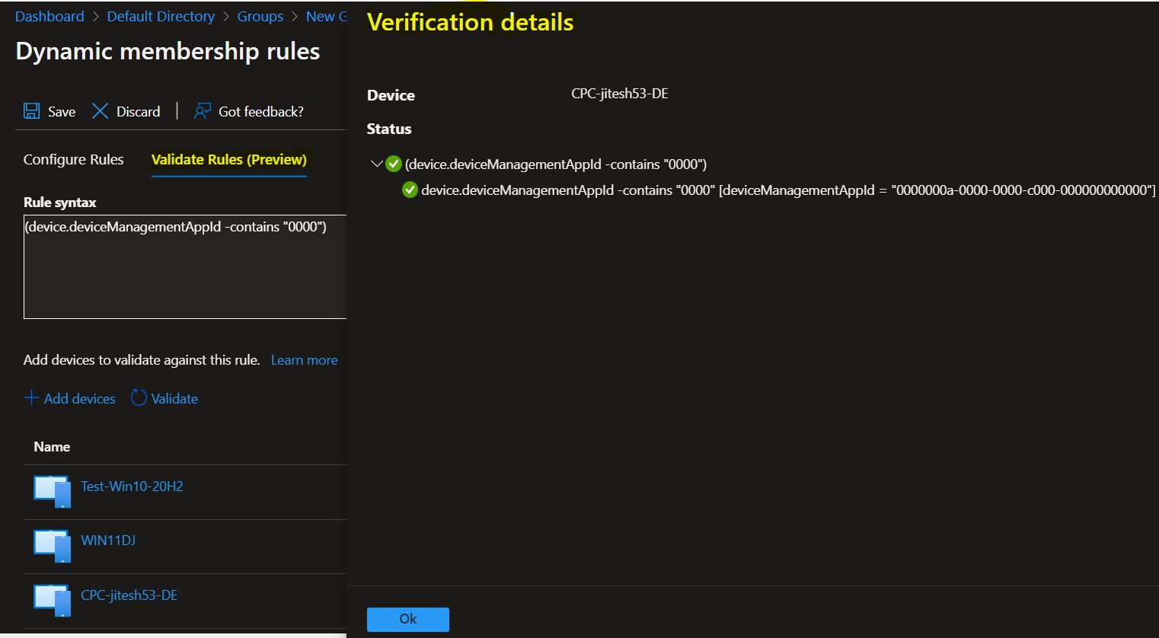Click device icon beside Test-Win10-20H2
Screen dimensions: 1159x638
click(x=52, y=492)
